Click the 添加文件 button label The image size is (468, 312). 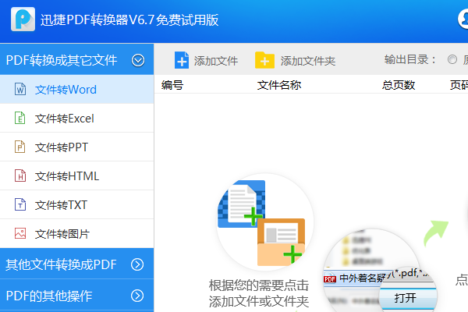[x=216, y=61]
